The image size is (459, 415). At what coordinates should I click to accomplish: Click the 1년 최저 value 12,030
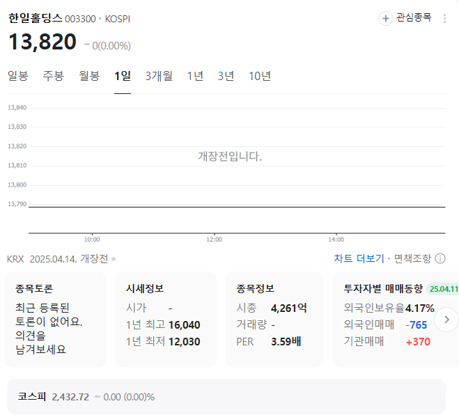click(x=185, y=342)
